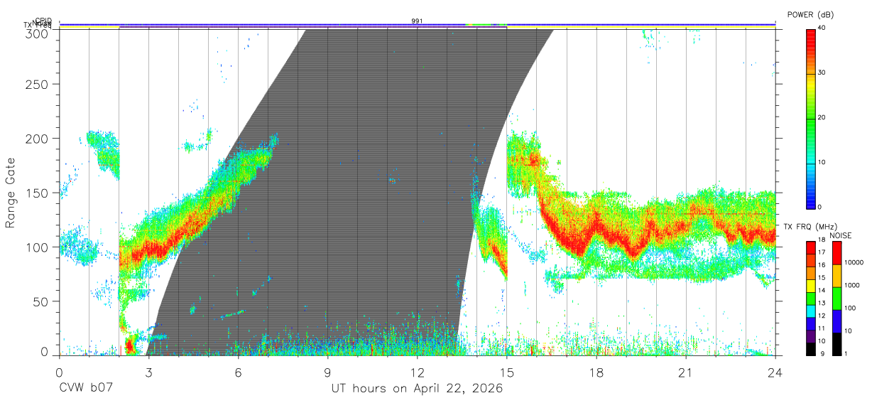Click the yellow swatch in the NOISE legend
Image resolution: width=872 pixels, height=403 pixels.
[x=836, y=276]
